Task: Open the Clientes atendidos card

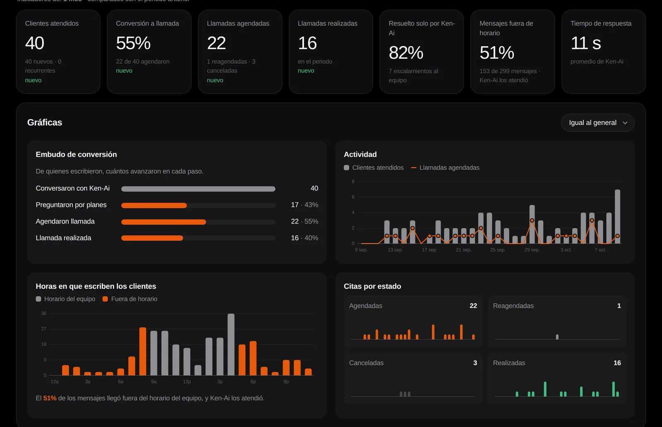Action: pyautogui.click(x=58, y=52)
